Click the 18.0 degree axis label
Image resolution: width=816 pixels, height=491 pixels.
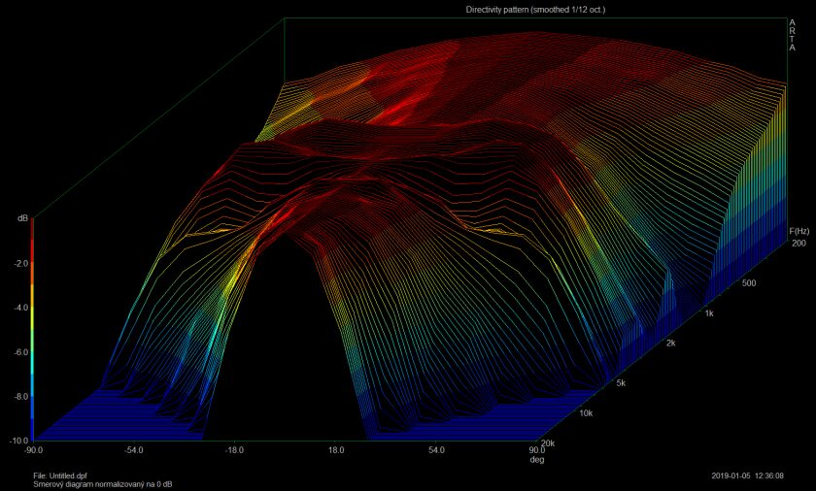coord(336,450)
